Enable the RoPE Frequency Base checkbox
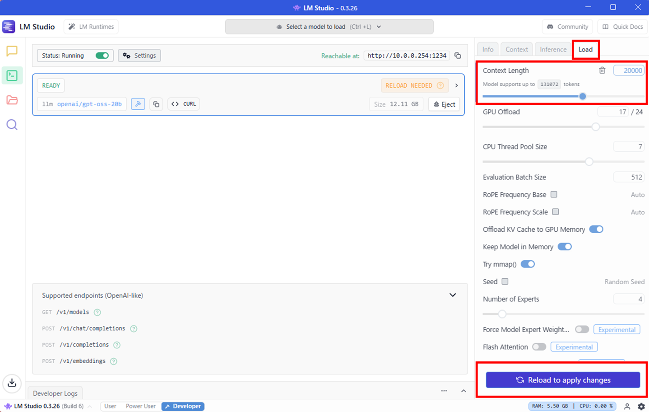Screen dimensions: 649x412 (x=554, y=195)
